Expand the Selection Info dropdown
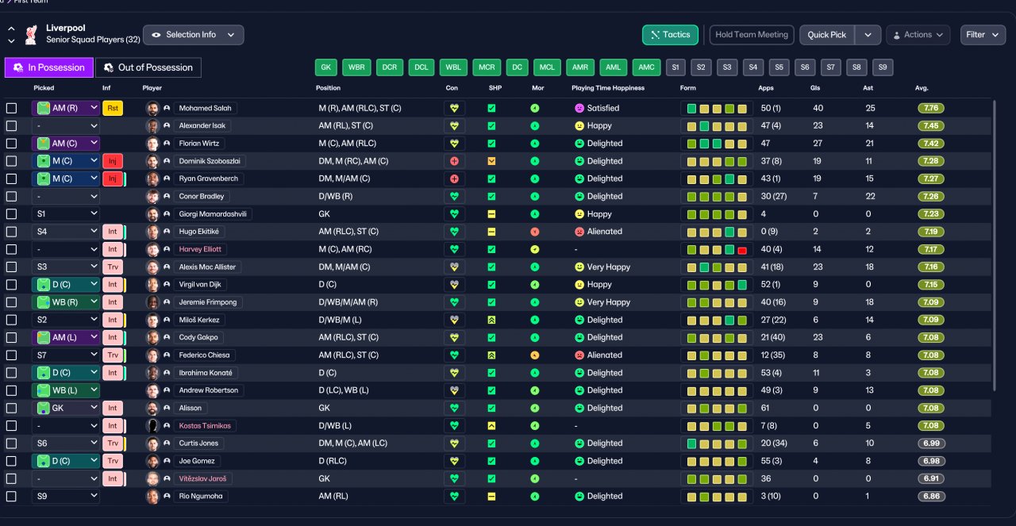The image size is (1016, 526). (193, 35)
